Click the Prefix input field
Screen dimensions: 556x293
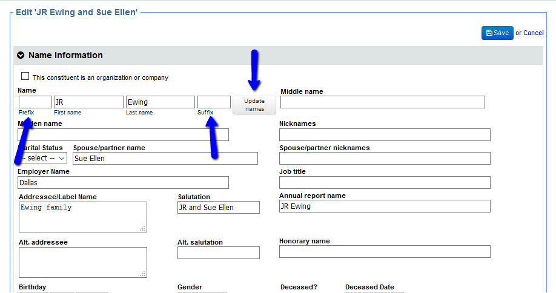pos(36,102)
